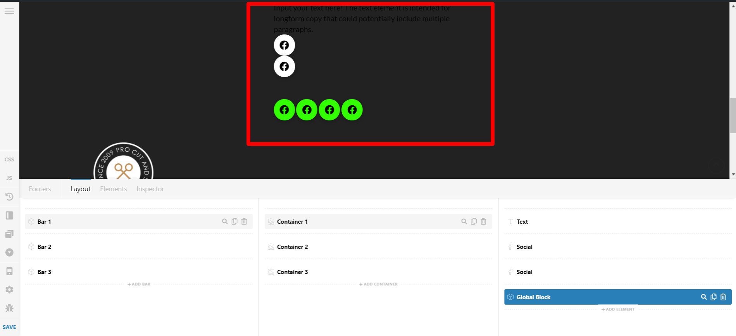
Task: Click the lower white Facebook icon in preview
Action: point(284,67)
